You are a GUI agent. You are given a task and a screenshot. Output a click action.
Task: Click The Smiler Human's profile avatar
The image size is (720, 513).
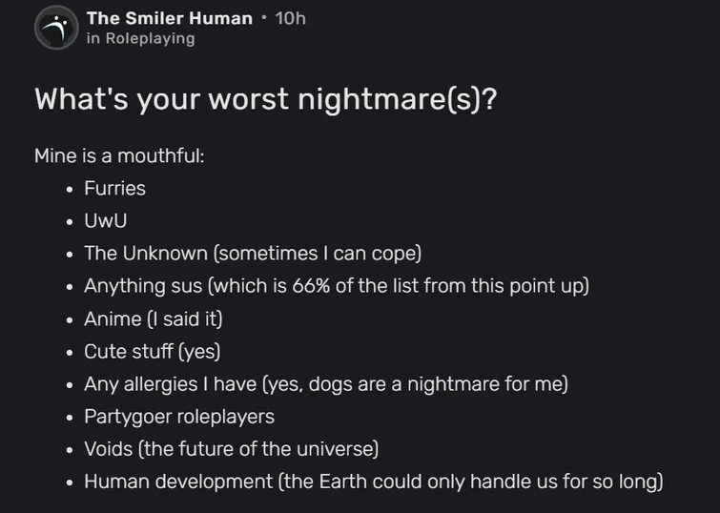click(x=55, y=29)
